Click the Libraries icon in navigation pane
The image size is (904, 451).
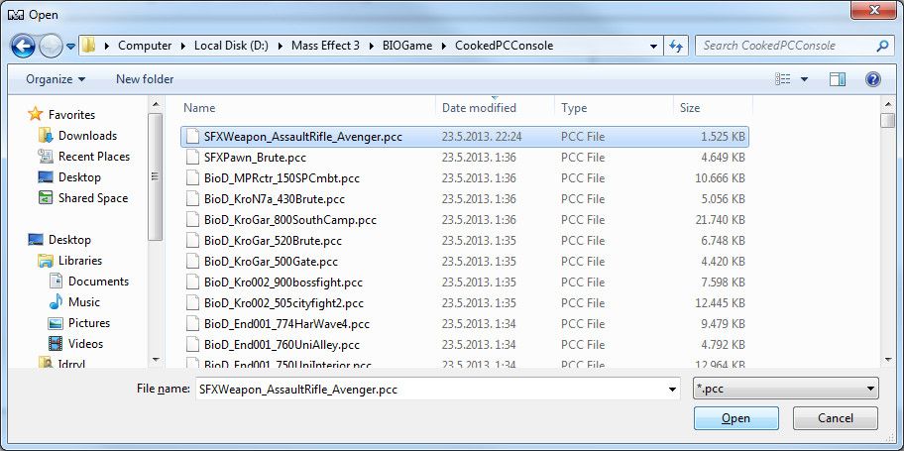[46, 261]
